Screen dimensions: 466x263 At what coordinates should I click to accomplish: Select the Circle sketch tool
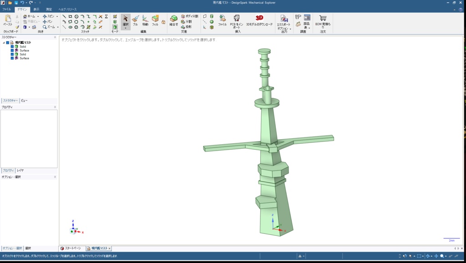[76, 17]
